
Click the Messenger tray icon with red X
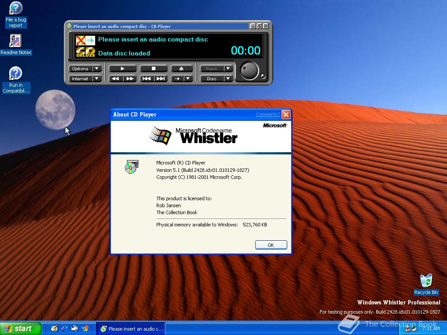pos(407,329)
